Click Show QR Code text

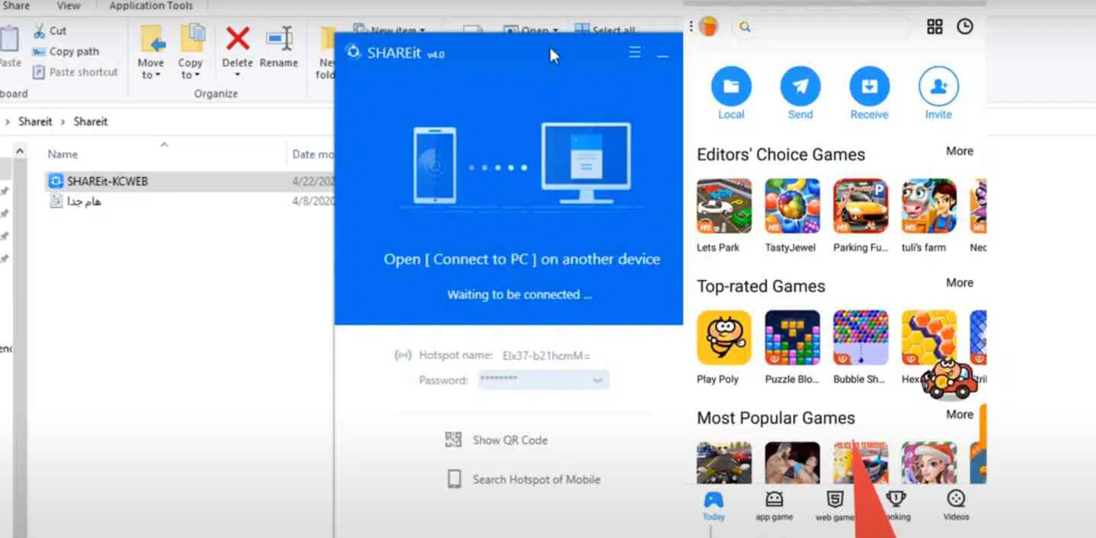510,440
